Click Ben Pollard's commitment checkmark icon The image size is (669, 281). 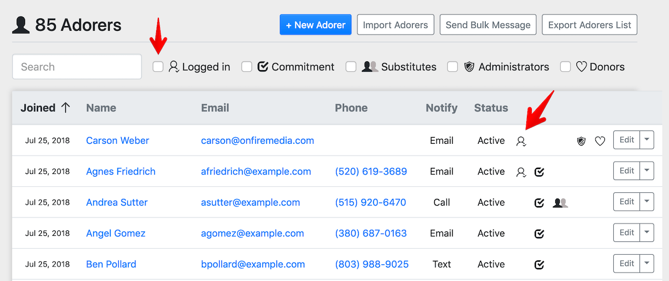539,264
